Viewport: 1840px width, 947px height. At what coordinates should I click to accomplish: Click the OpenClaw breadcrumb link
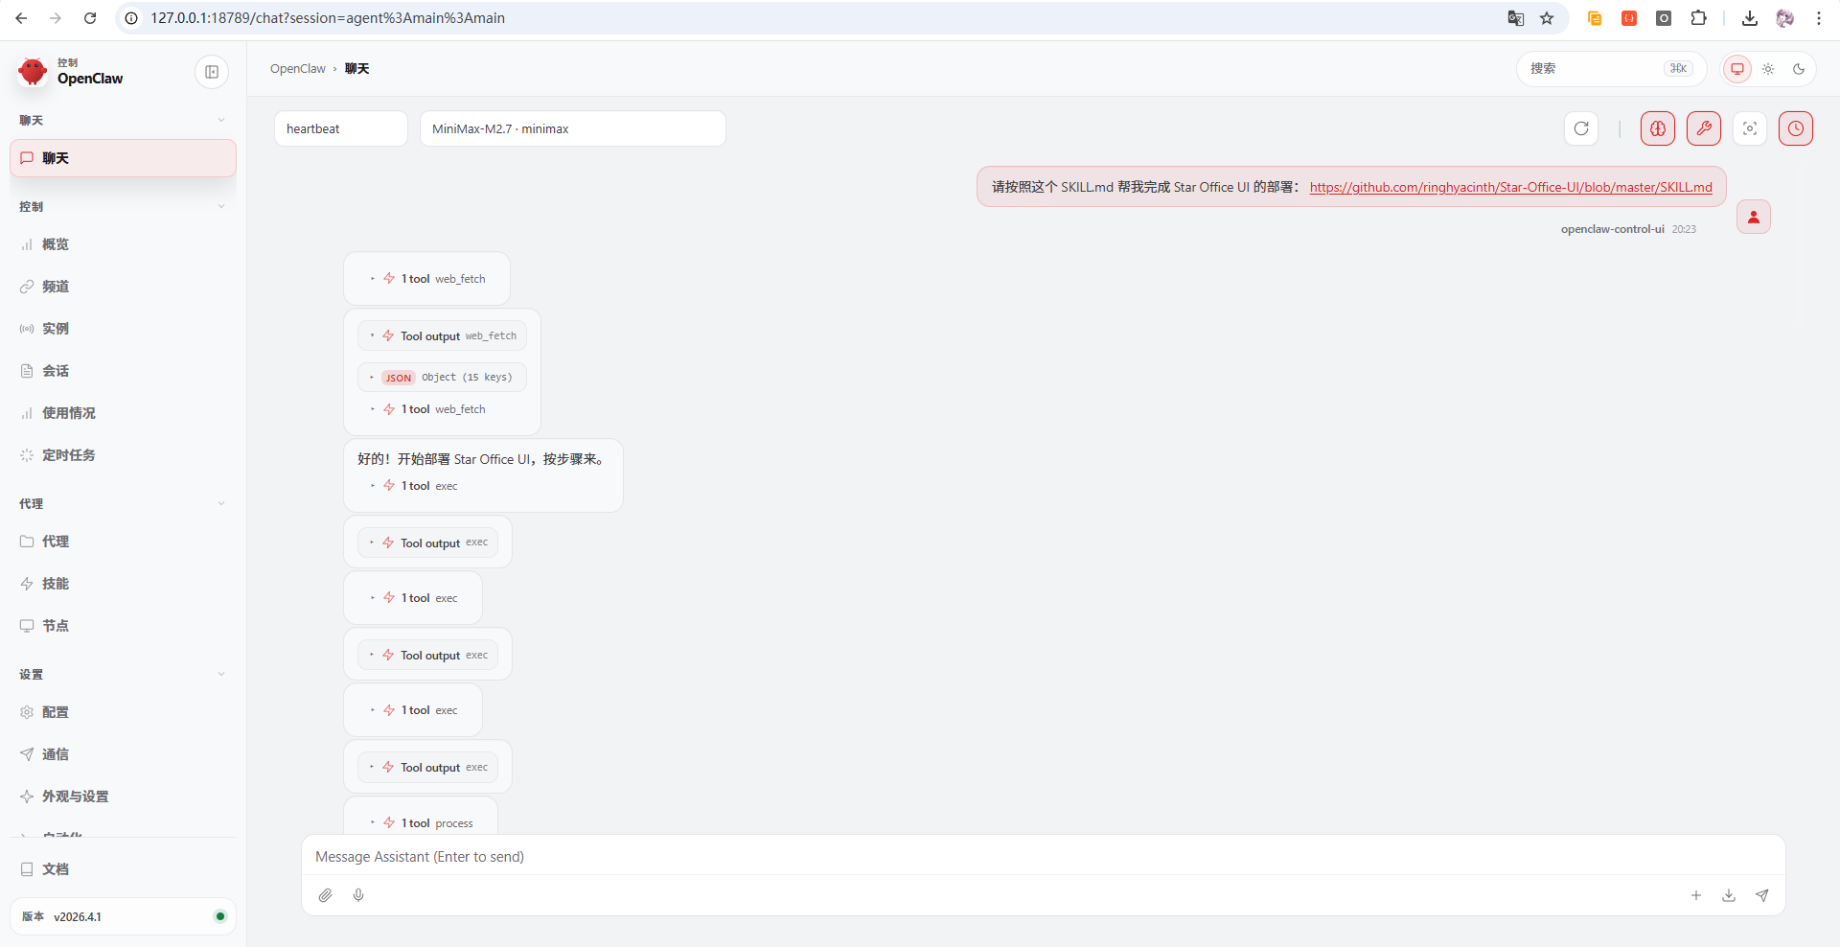tap(297, 69)
